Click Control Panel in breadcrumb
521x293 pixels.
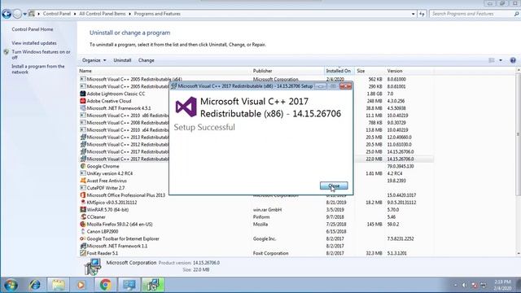(56, 14)
